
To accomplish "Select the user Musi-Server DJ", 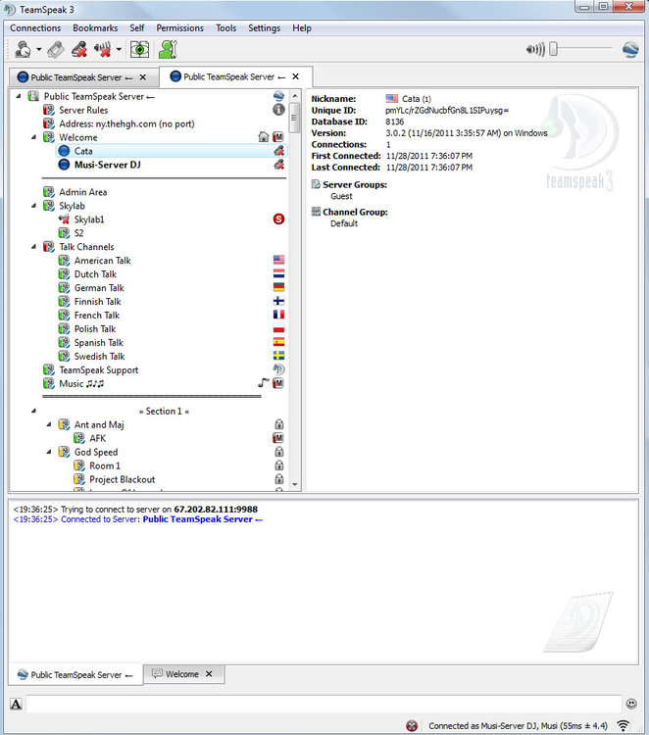I will tap(108, 165).
